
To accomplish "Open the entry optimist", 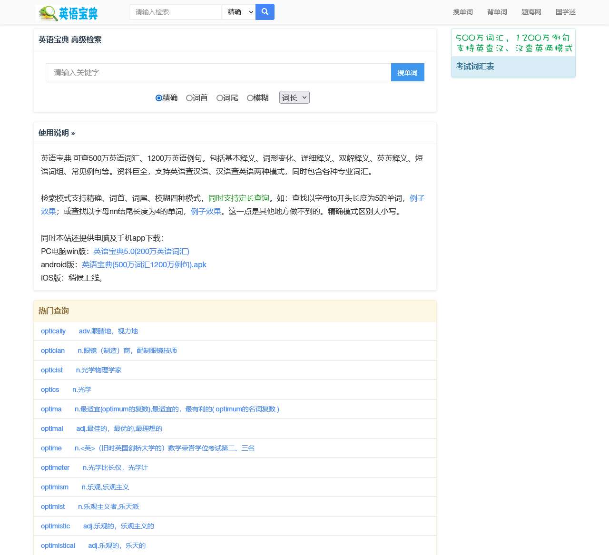I will click(53, 506).
